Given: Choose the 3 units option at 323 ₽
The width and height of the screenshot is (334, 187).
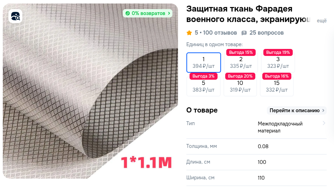Looking at the screenshot, I should click(x=278, y=63).
